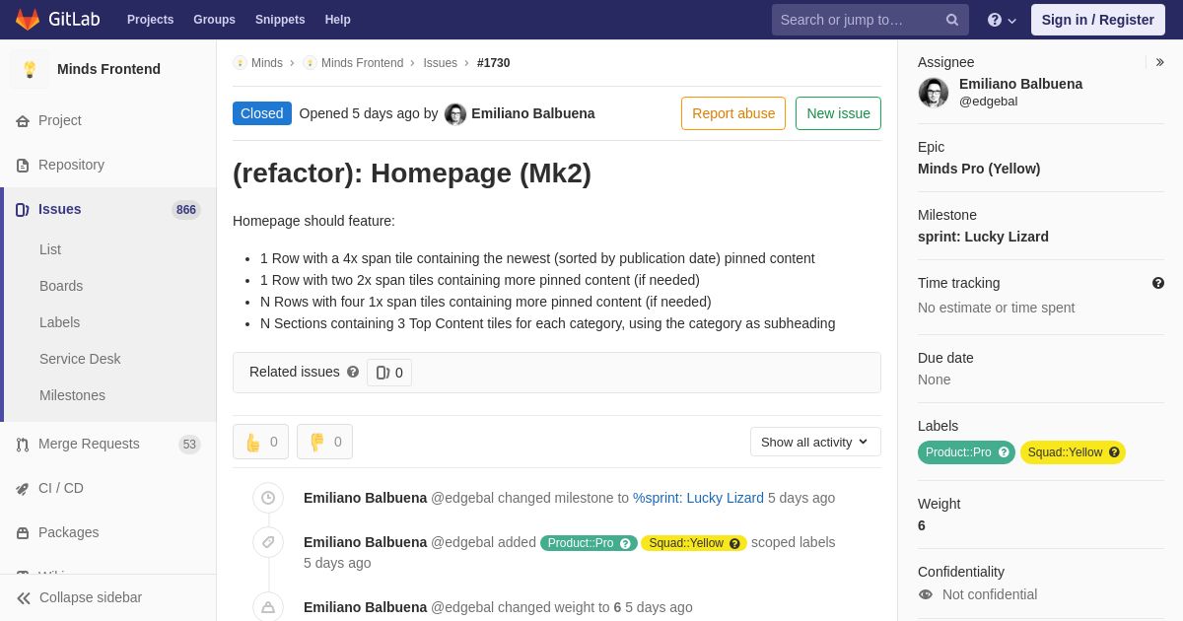Select the Issues sidebar item

coord(108,209)
